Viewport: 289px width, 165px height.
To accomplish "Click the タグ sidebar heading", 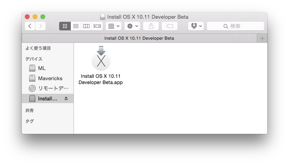I will tap(30, 121).
